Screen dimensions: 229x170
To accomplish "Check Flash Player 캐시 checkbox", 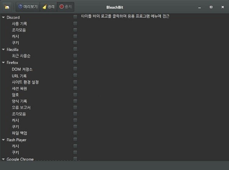I will [75, 146].
